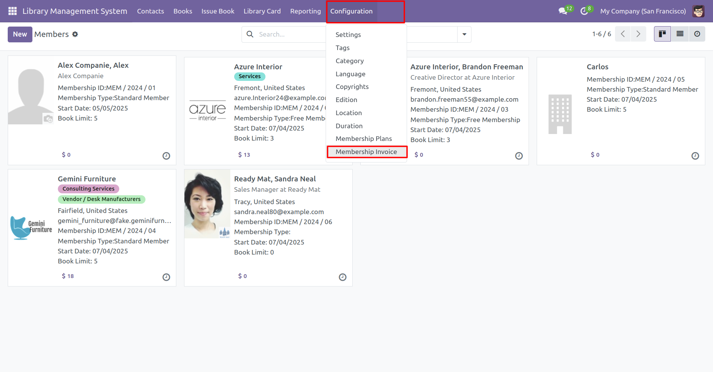Image resolution: width=713 pixels, height=372 pixels.
Task: Open Sandra Neal's profile photo card
Action: (207, 204)
